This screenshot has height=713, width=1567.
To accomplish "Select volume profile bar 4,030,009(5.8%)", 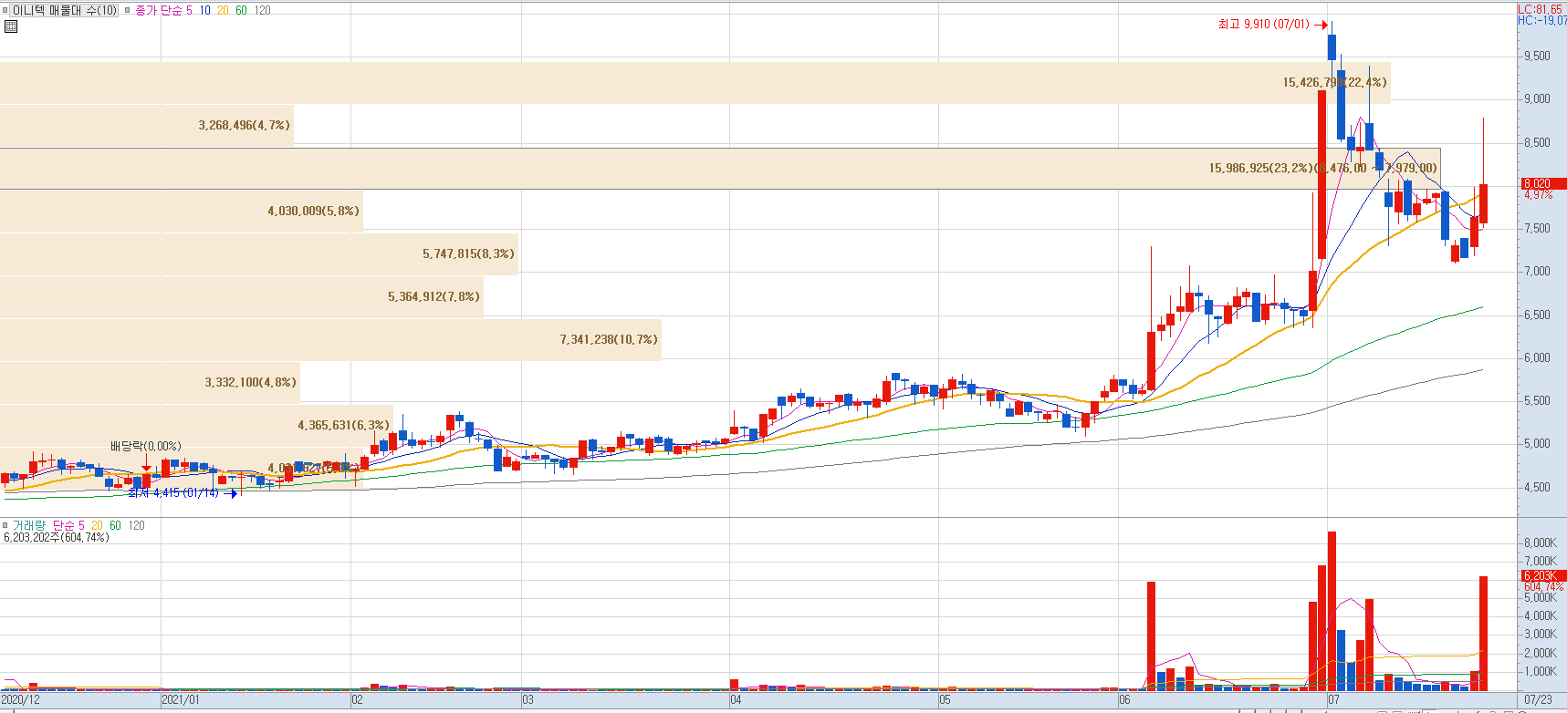I will [182, 212].
